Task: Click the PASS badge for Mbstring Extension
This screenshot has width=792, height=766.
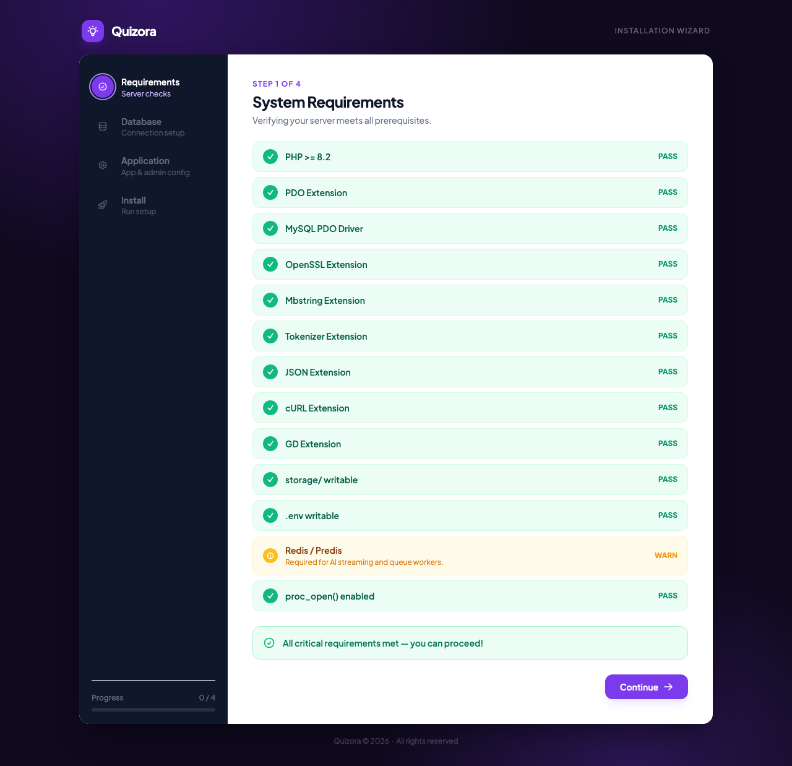Action: pyautogui.click(x=668, y=300)
